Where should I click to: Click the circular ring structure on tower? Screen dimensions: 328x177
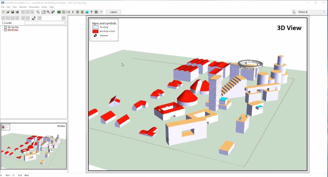(x=250, y=64)
